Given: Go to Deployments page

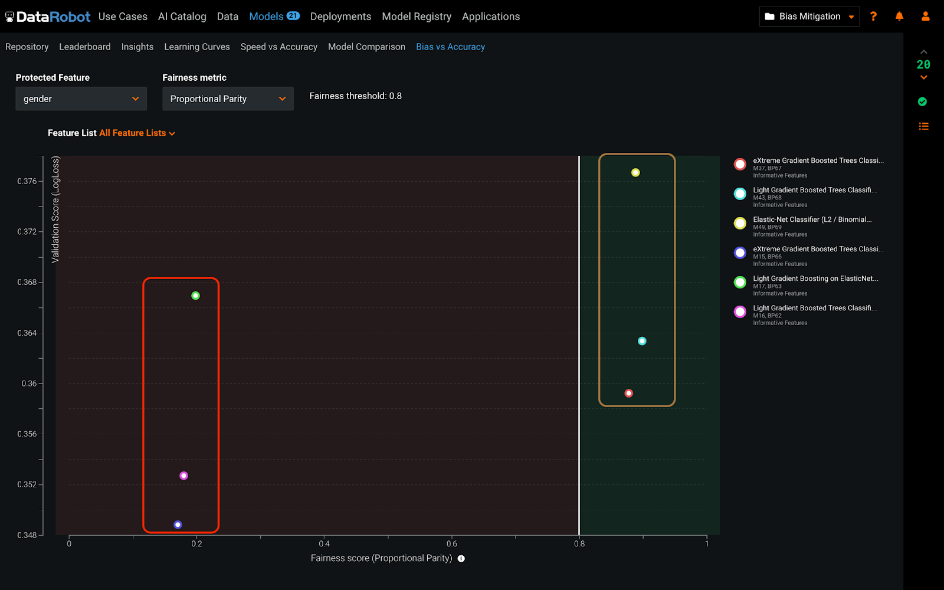Looking at the screenshot, I should tap(340, 17).
